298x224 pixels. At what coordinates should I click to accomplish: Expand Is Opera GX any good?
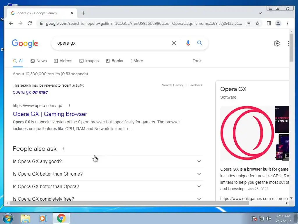108,162
